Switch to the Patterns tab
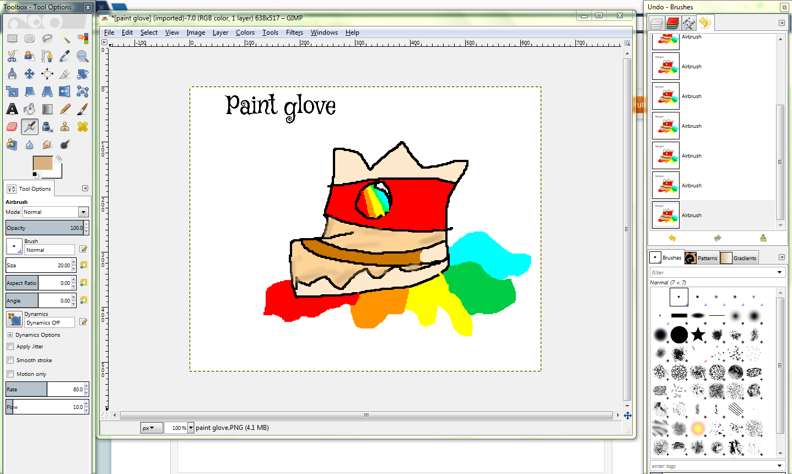 (x=702, y=257)
